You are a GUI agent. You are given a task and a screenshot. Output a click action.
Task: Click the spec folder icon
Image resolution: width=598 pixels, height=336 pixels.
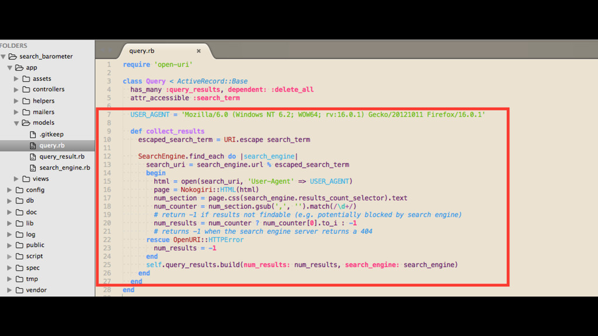19,268
